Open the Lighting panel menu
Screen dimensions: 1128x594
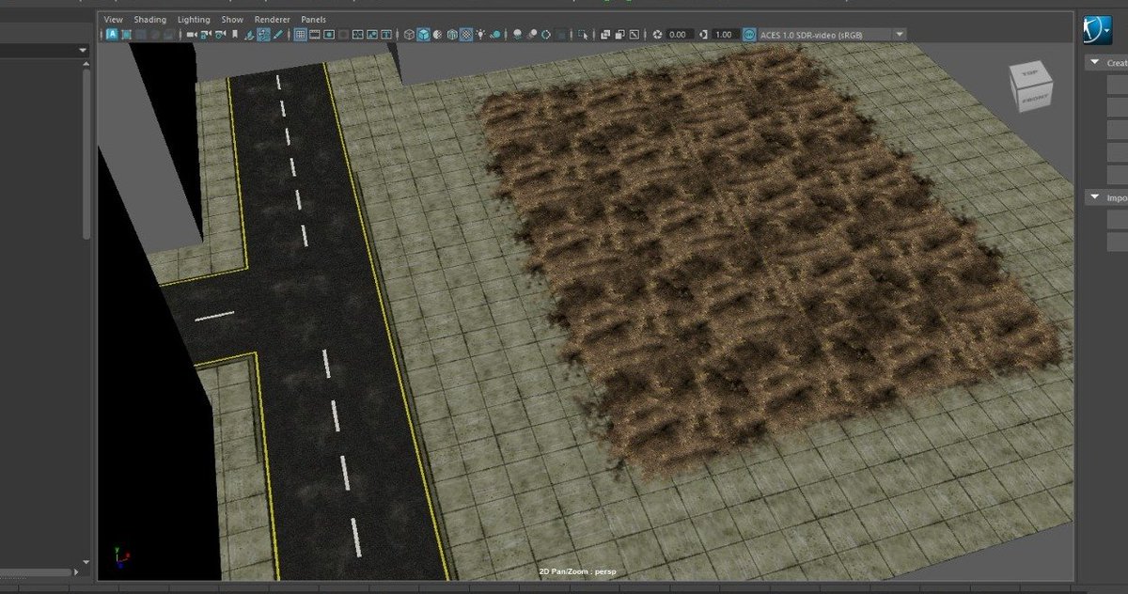point(194,19)
